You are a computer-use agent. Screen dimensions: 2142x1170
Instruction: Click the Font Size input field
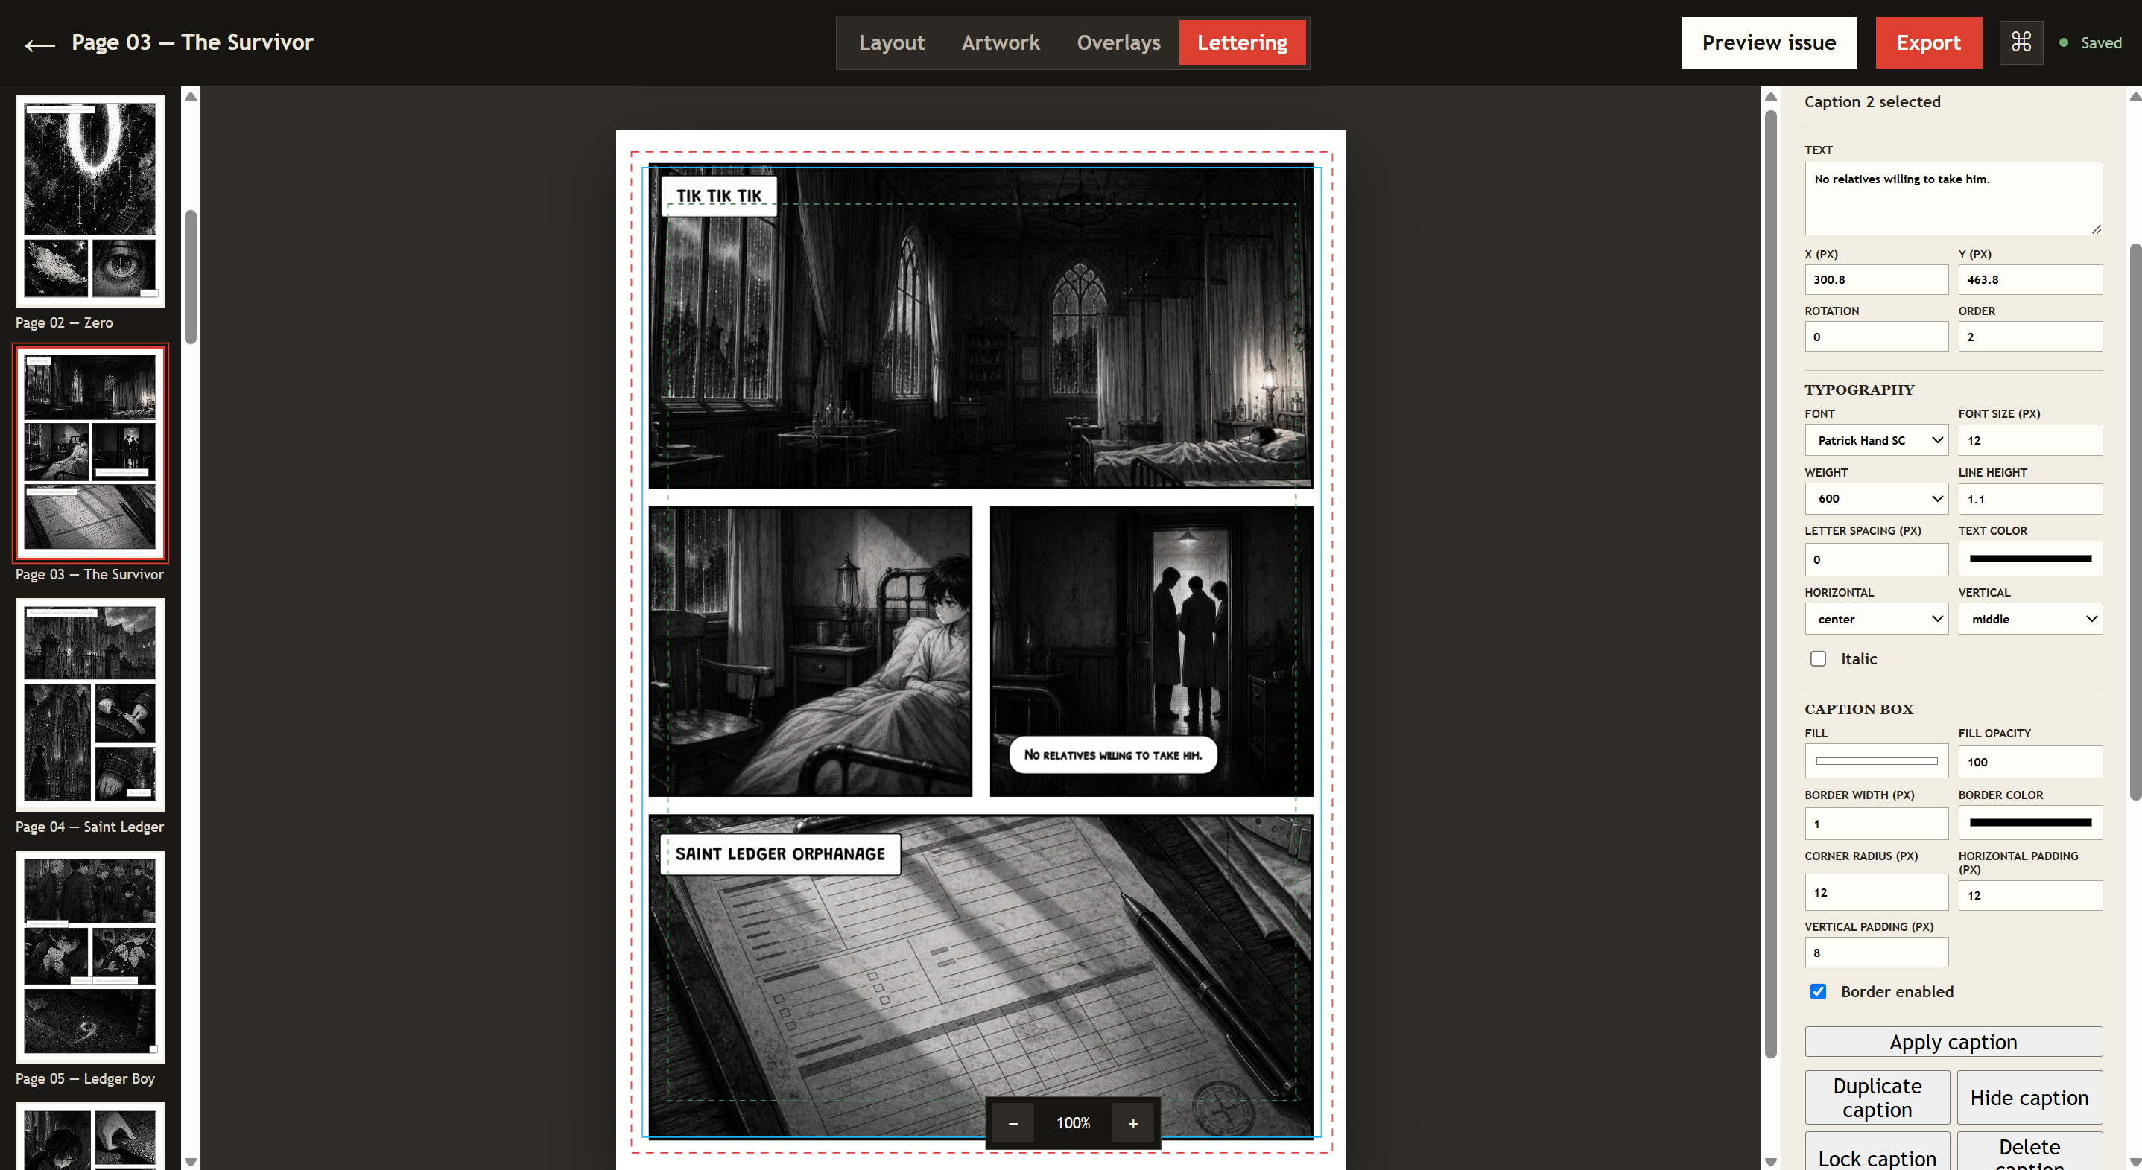pyautogui.click(x=2029, y=439)
